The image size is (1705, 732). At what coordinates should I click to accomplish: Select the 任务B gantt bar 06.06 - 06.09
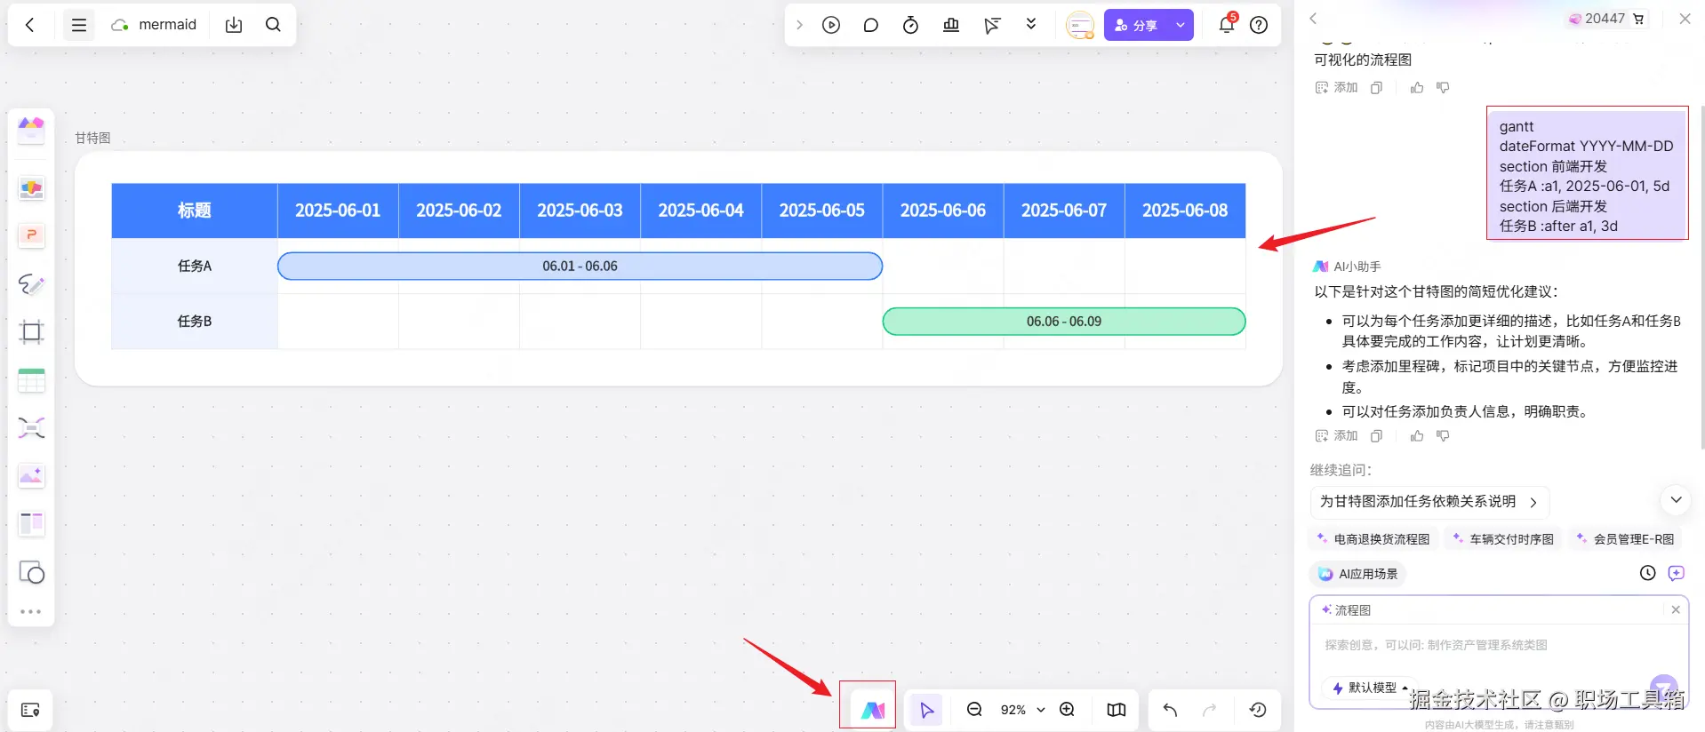coord(1064,321)
